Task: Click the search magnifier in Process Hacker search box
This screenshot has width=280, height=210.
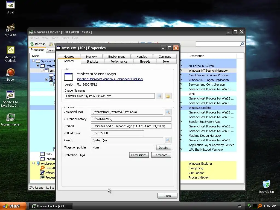Action: [x=242, y=44]
